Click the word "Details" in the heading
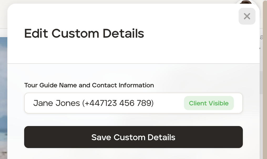 [123, 34]
